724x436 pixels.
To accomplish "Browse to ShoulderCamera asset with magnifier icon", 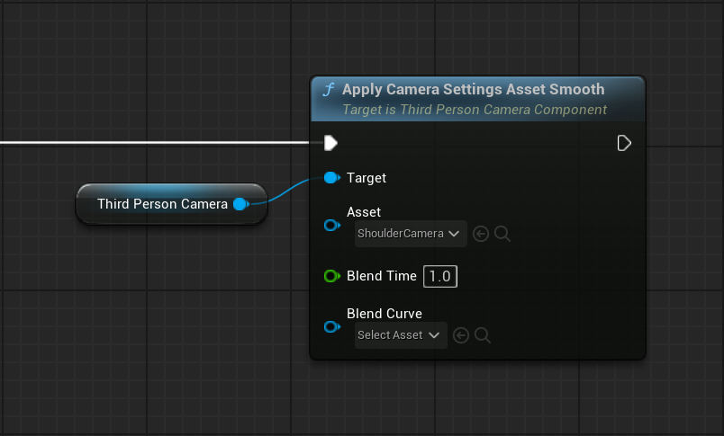I will 502,234.
